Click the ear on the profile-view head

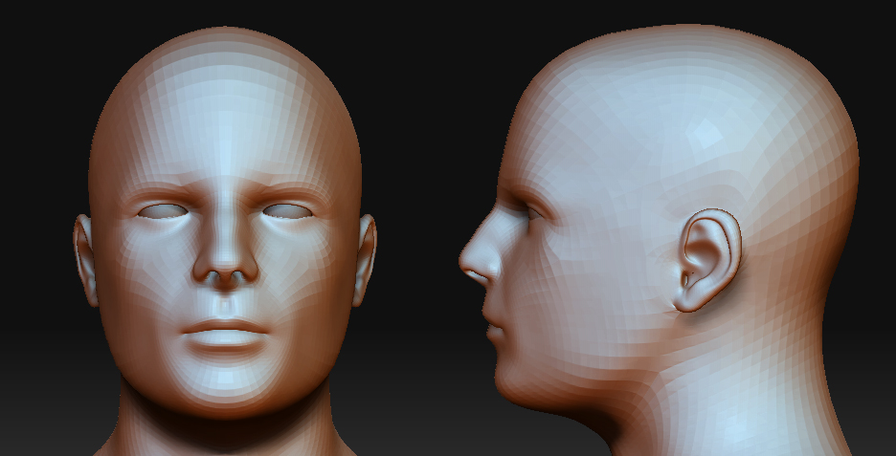pyautogui.click(x=707, y=260)
